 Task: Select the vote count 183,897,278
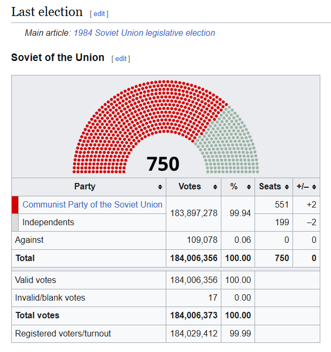[194, 213]
